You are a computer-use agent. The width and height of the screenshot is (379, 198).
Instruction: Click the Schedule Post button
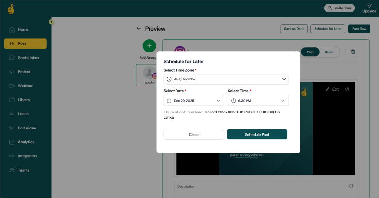(257, 135)
